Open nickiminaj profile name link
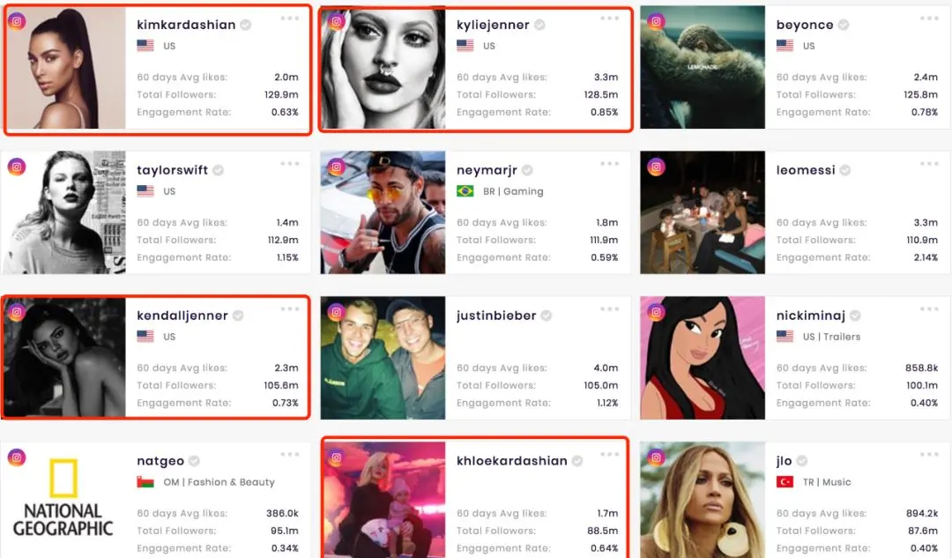 point(811,316)
